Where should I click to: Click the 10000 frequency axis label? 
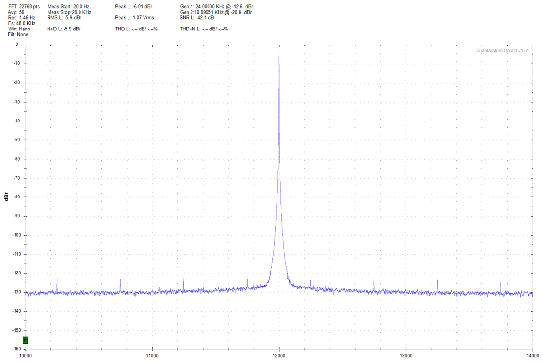pos(25,356)
